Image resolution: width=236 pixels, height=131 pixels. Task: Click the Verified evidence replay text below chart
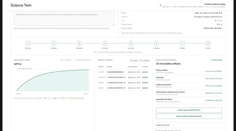coord(76,98)
